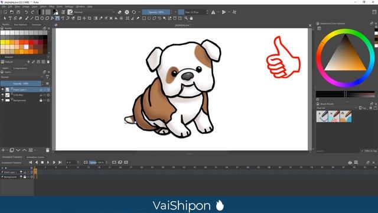Open the layer blending mode dropdown
The width and height of the screenshot is (378, 213).
pos(22,77)
